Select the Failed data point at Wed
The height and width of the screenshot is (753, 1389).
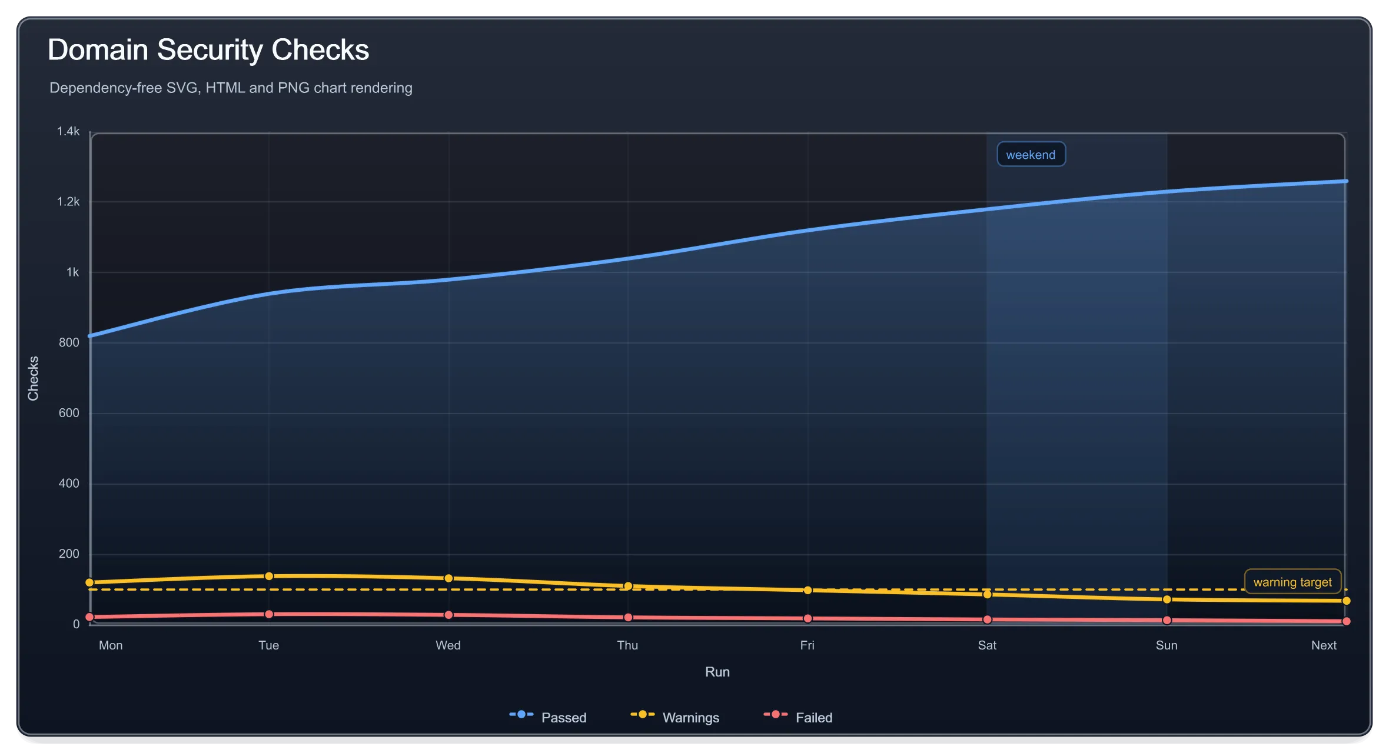point(448,615)
